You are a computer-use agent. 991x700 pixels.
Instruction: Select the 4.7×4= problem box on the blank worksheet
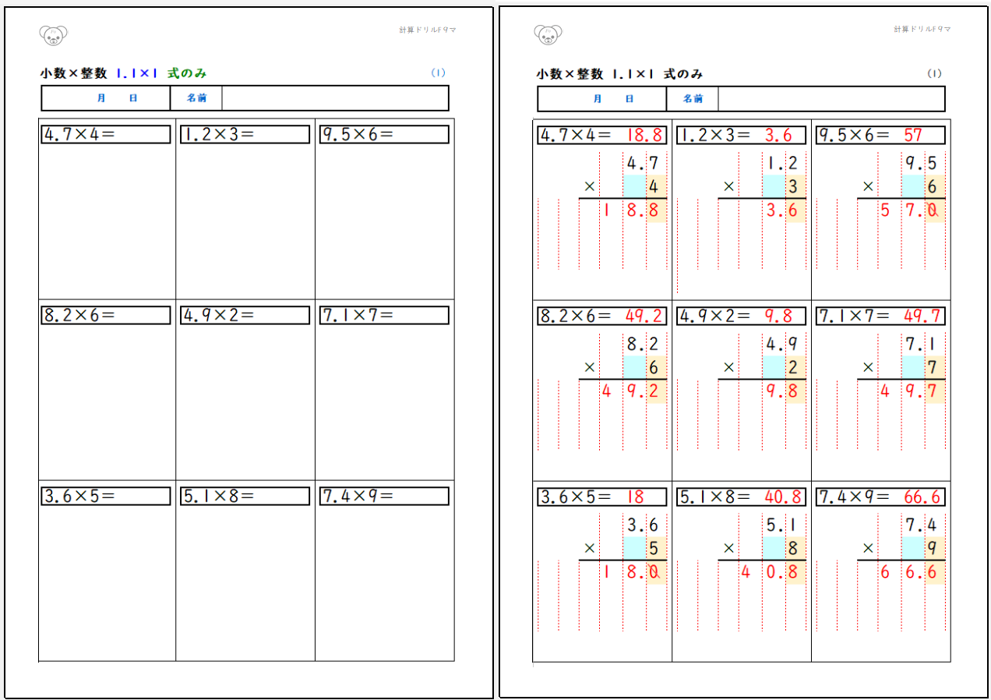coord(106,134)
